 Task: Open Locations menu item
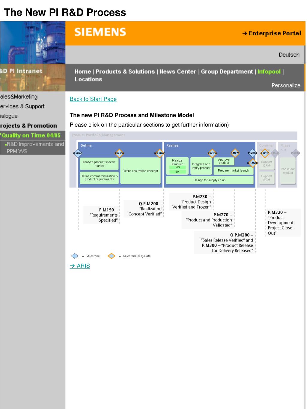pos(88,79)
